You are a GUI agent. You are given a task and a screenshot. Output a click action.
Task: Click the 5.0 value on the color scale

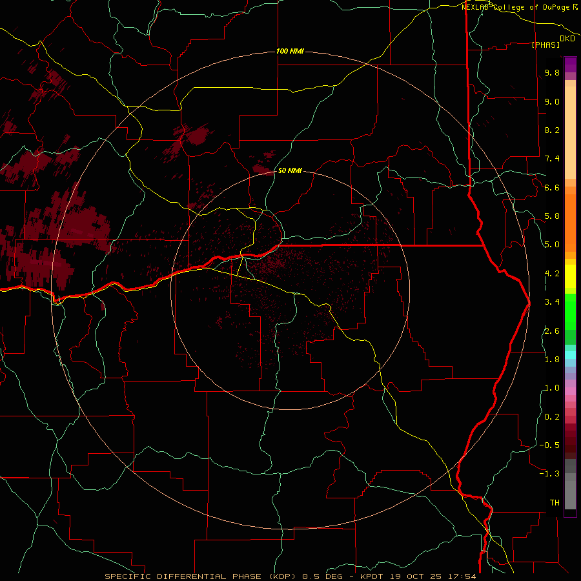(x=552, y=245)
